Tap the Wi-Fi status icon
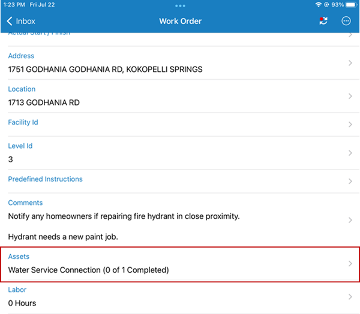This screenshot has width=360, height=314. (x=318, y=4)
